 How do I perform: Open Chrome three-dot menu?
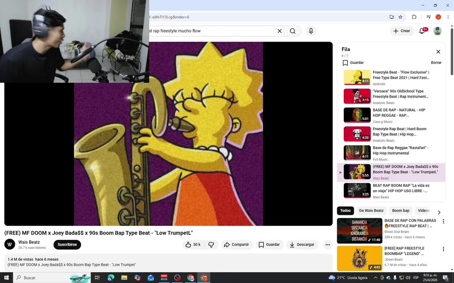448,17
